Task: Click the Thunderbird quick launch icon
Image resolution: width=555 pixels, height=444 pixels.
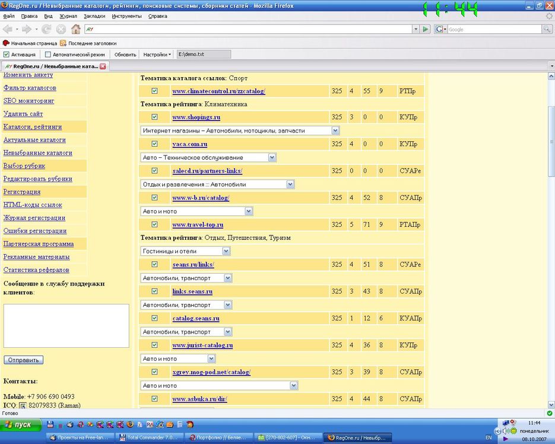Action: click(69, 424)
